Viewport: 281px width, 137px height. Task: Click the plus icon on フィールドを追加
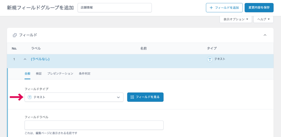pyautogui.click(x=211, y=8)
